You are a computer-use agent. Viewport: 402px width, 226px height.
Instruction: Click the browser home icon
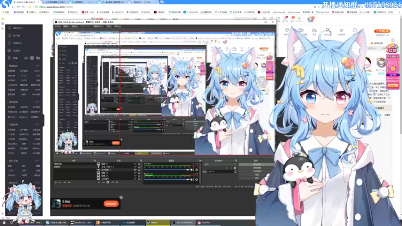30,7
